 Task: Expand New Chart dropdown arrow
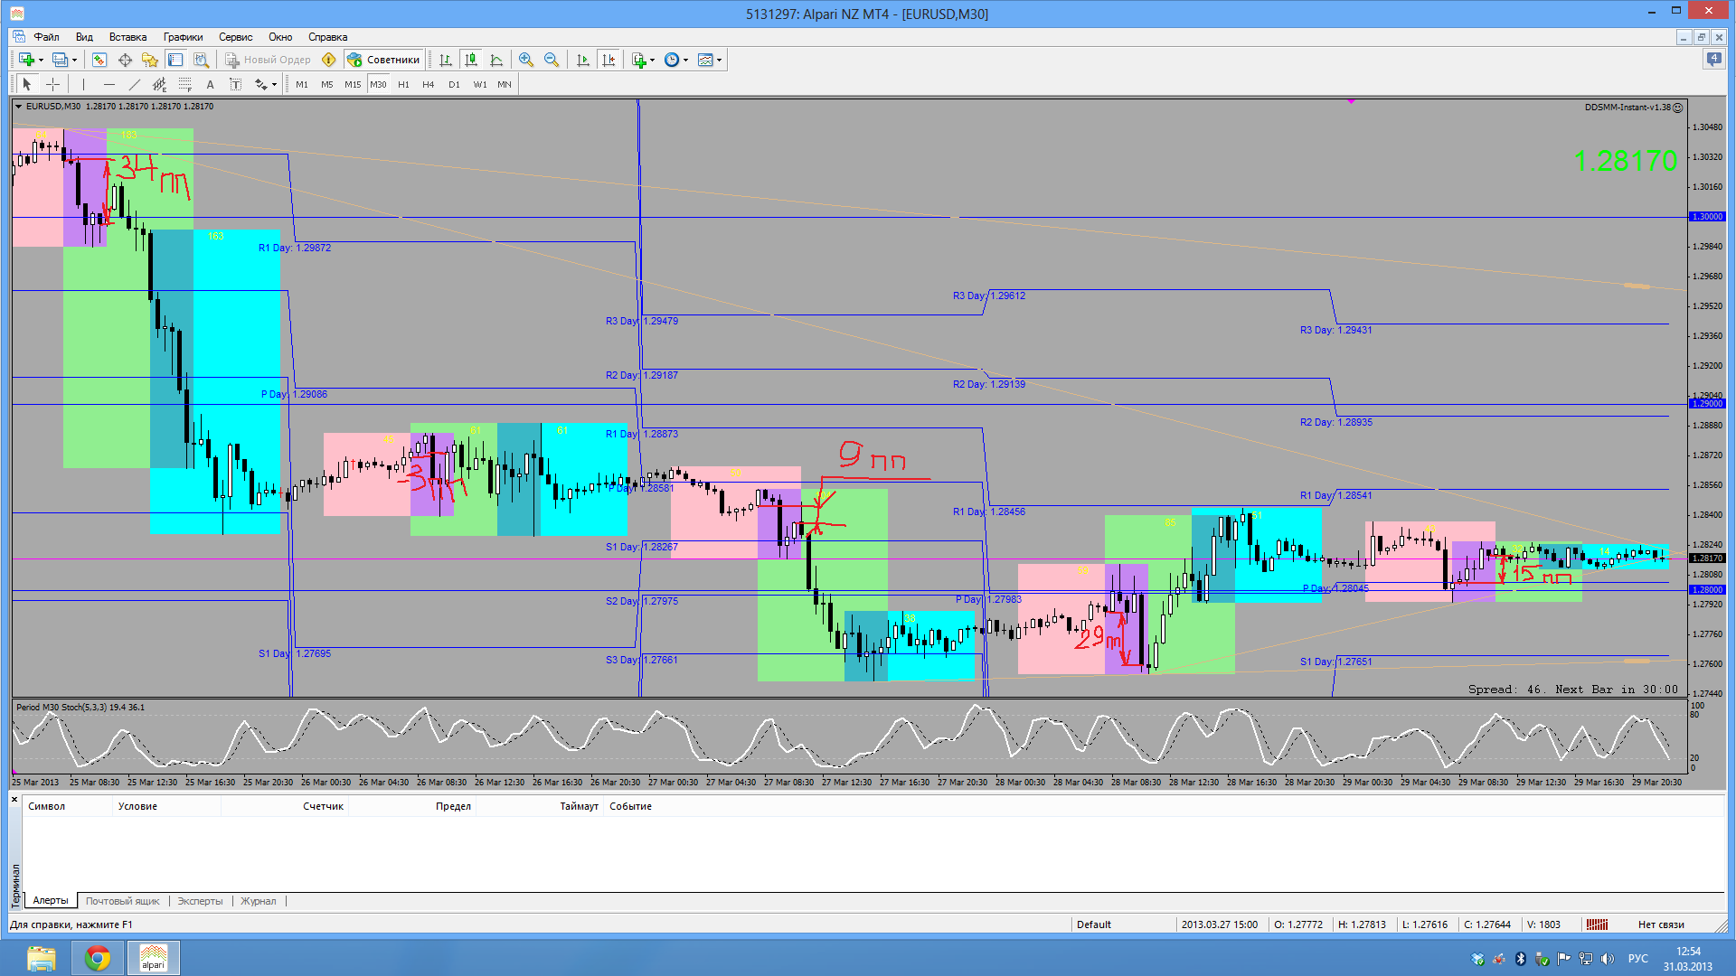pyautogui.click(x=42, y=61)
